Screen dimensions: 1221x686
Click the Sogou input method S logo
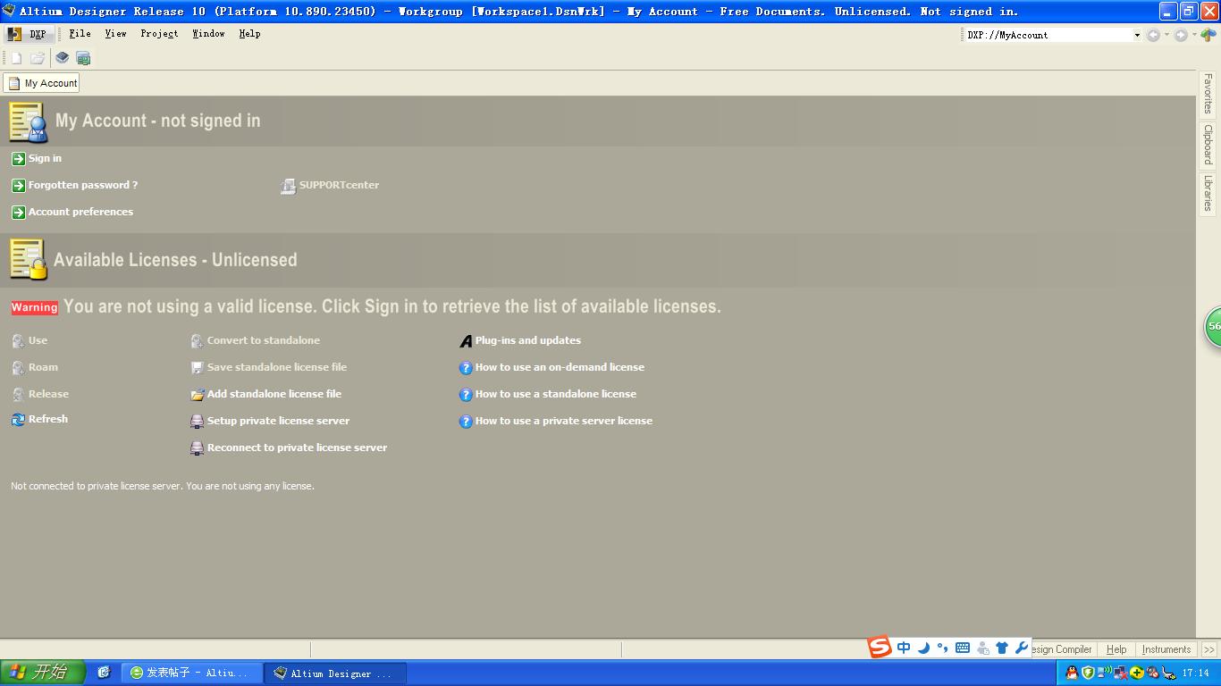880,648
